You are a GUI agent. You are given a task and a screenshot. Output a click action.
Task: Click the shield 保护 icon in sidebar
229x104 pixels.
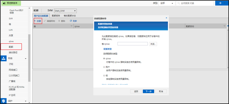point(4,101)
